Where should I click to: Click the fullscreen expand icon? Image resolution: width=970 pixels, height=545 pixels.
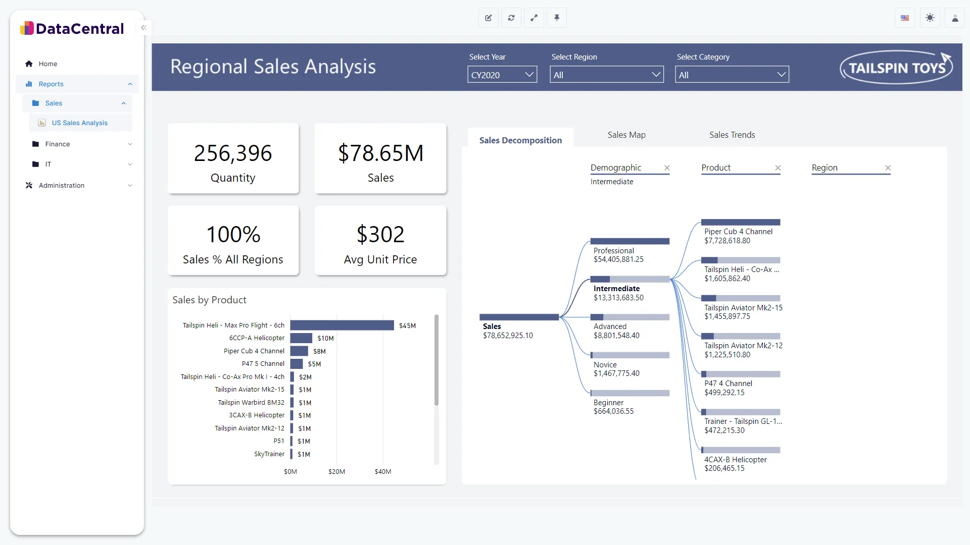click(x=534, y=18)
